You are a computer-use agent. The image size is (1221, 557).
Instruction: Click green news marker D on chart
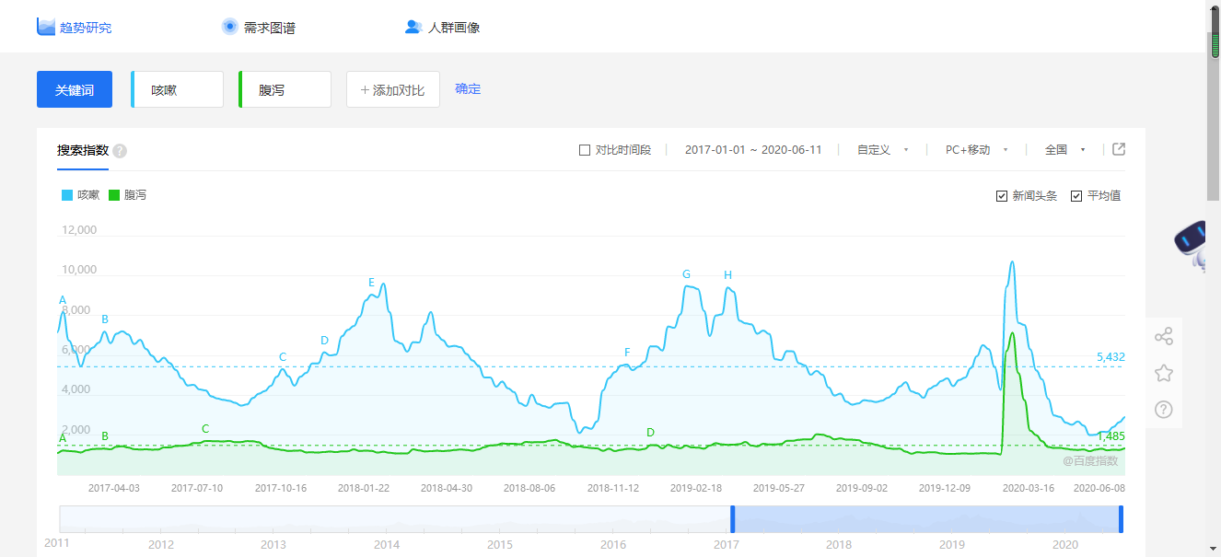(650, 433)
